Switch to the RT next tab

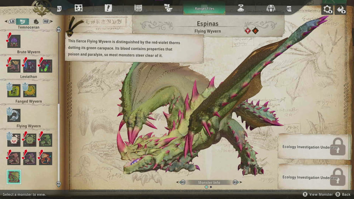pos(289,8)
